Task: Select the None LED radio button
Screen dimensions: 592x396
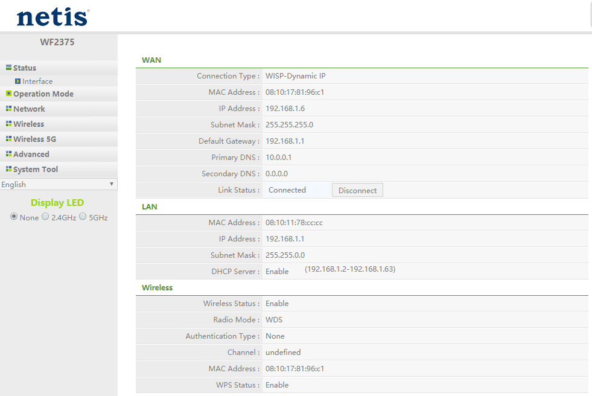Action: tap(13, 217)
